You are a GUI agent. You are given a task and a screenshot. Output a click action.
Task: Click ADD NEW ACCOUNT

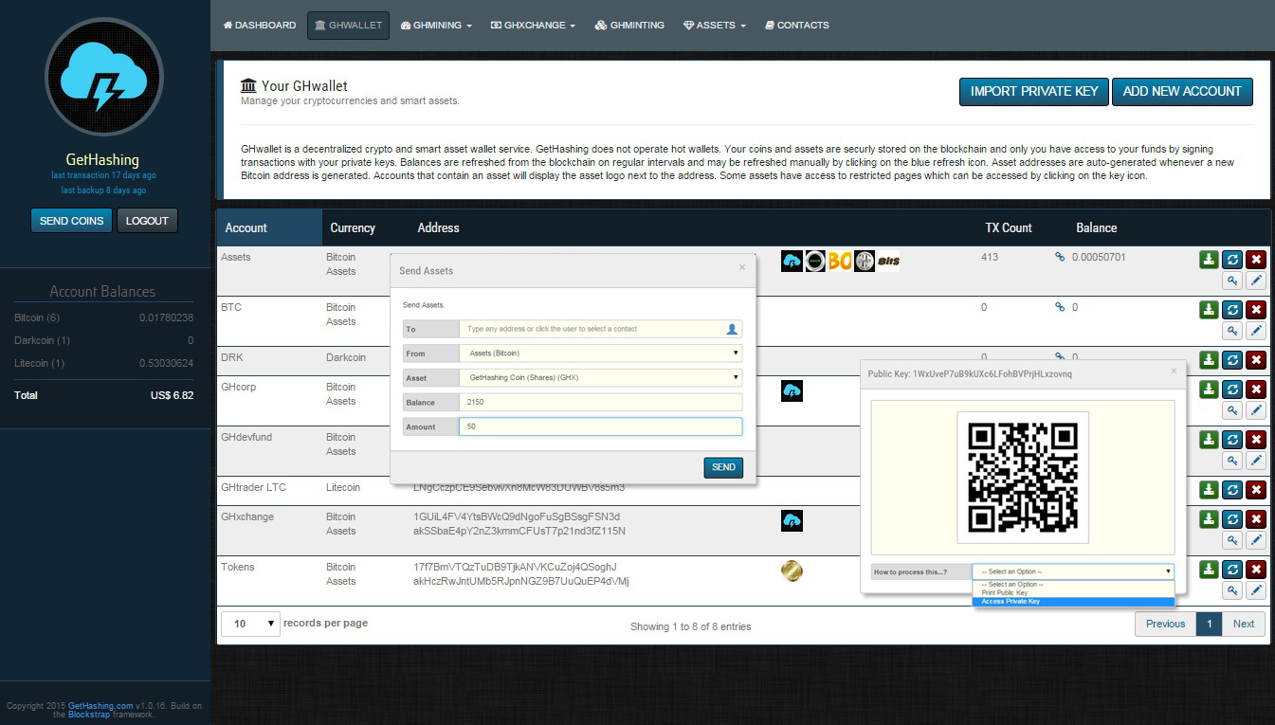pyautogui.click(x=1182, y=91)
